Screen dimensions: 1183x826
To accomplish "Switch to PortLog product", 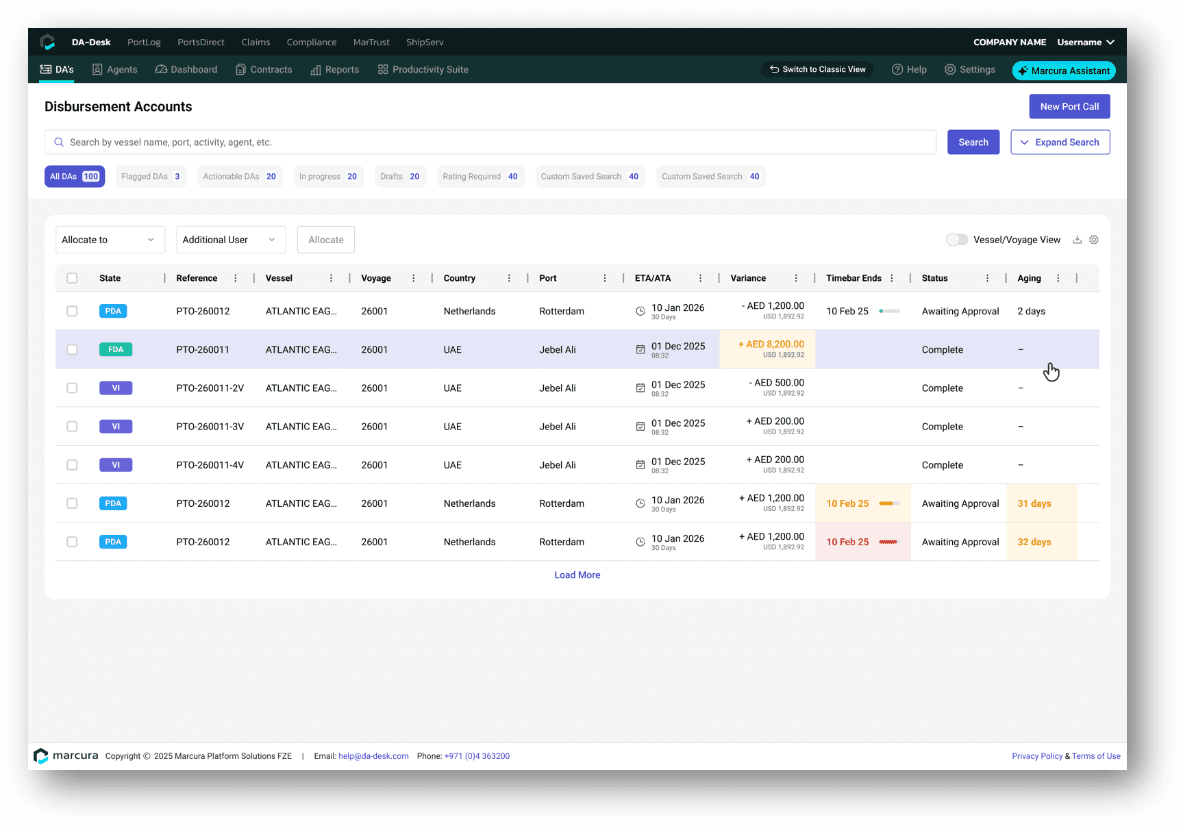I will point(144,42).
